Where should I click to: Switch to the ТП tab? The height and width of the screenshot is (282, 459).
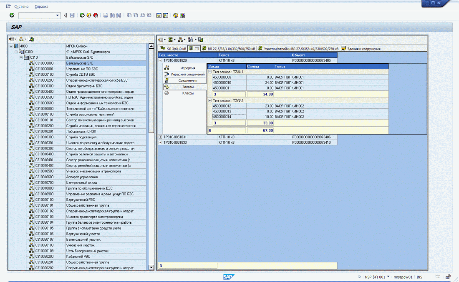(x=194, y=48)
